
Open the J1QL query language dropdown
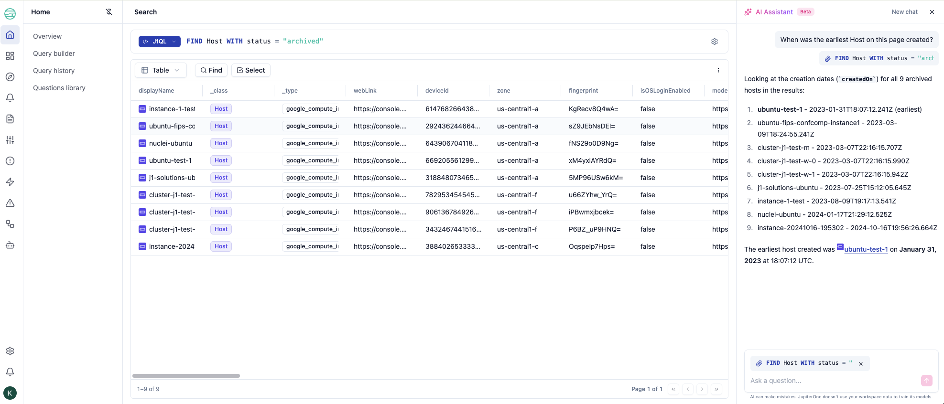click(160, 42)
